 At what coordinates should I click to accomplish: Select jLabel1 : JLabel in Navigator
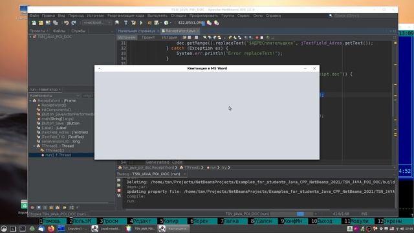coord(54,128)
